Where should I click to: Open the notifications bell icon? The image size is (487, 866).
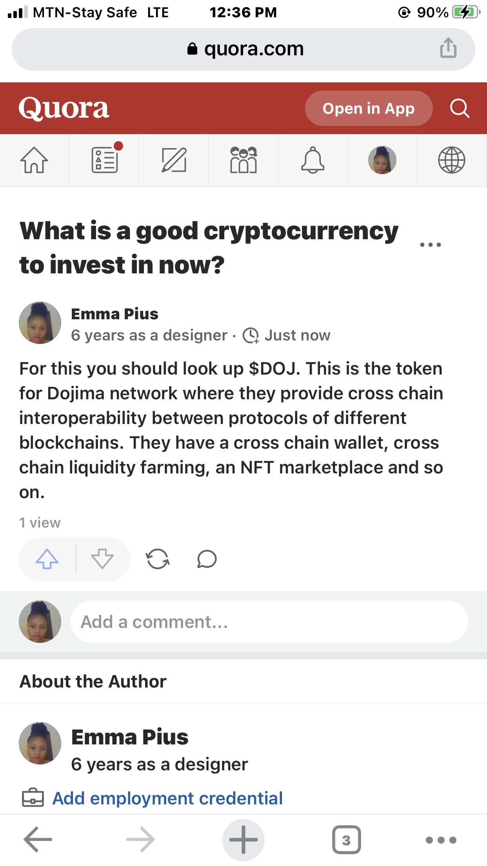(313, 160)
